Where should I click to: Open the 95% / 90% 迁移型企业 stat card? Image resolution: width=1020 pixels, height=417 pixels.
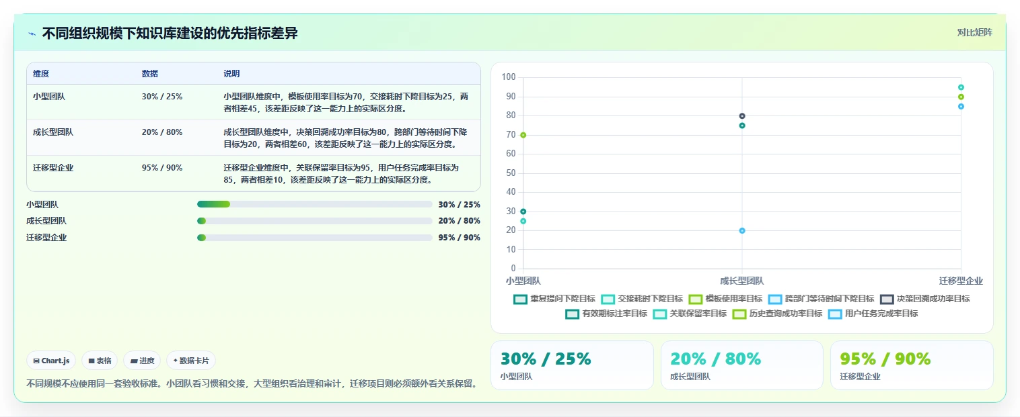point(912,365)
